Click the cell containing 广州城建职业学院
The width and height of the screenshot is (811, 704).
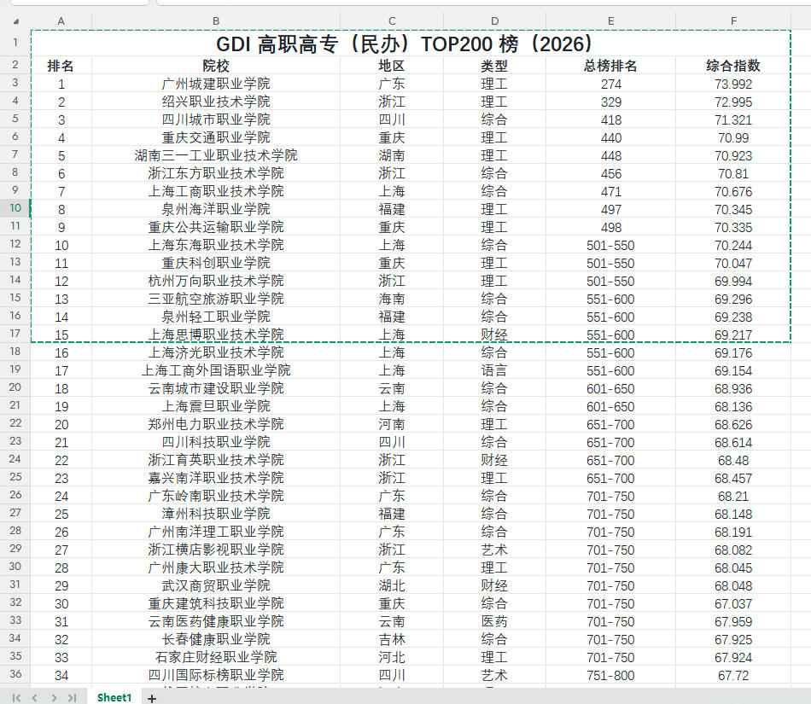pyautogui.click(x=215, y=82)
